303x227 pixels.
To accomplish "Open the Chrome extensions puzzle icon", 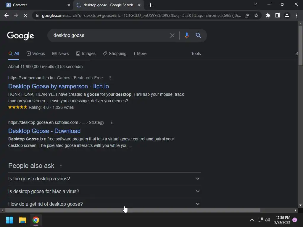I will [268, 15].
